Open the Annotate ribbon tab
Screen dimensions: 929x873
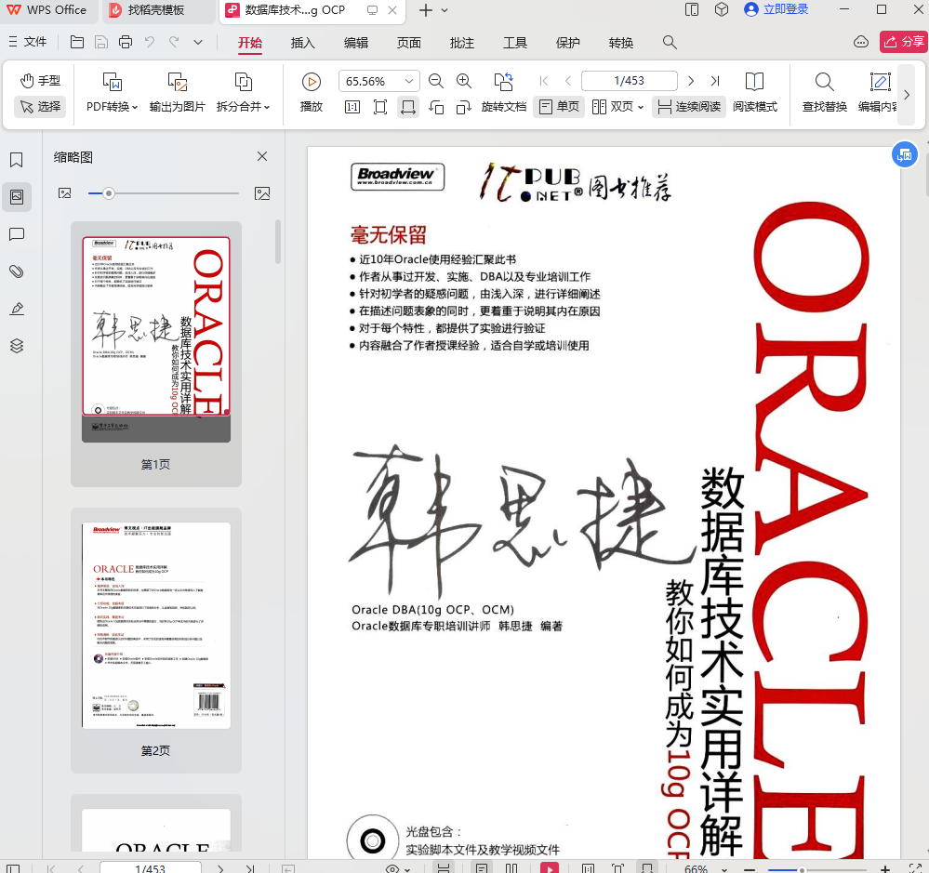click(461, 43)
